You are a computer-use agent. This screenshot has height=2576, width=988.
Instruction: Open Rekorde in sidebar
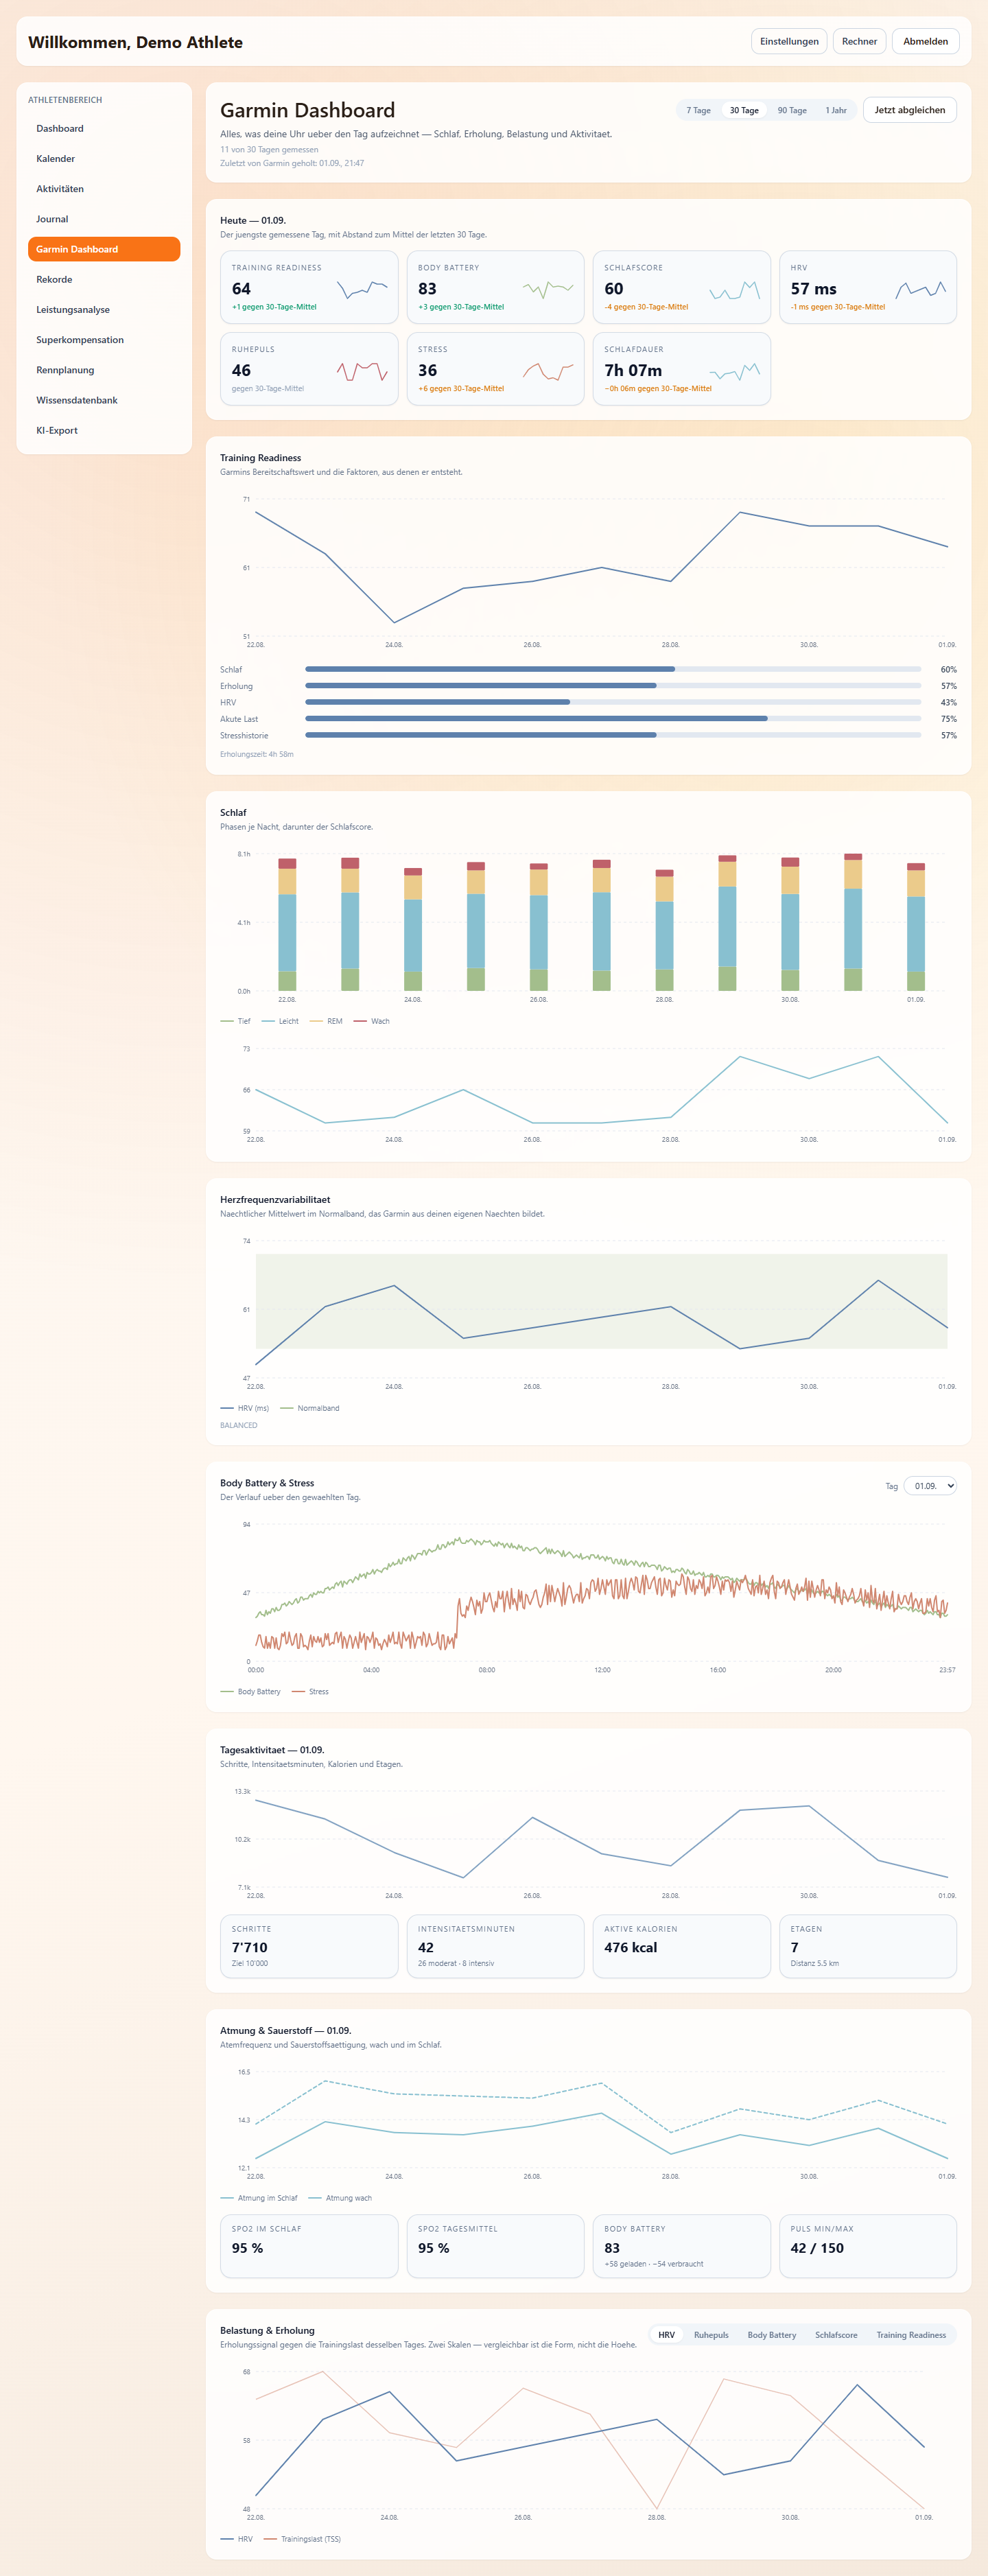point(104,279)
